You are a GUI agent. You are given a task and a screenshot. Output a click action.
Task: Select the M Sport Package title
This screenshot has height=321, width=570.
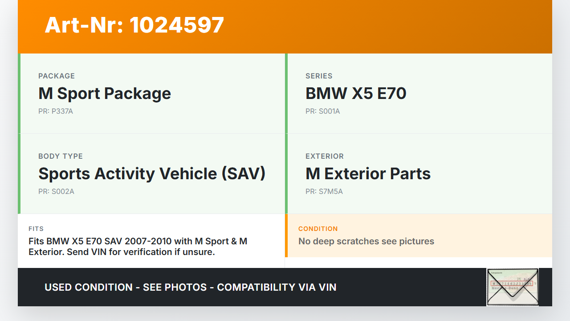coord(105,94)
